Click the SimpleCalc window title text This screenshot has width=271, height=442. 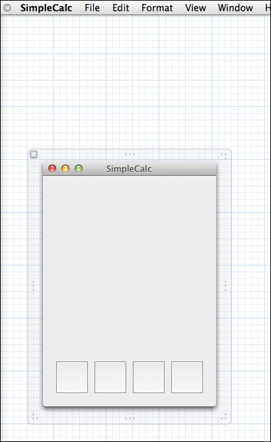click(x=129, y=169)
